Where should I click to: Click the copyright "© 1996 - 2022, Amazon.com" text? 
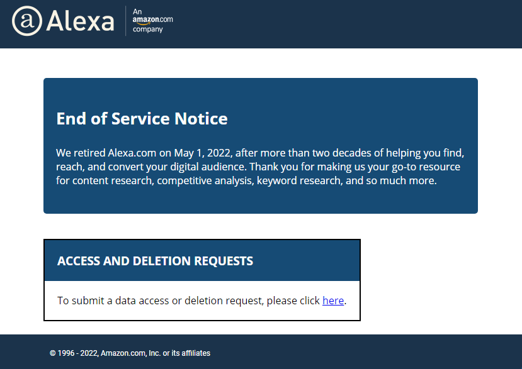(130, 353)
